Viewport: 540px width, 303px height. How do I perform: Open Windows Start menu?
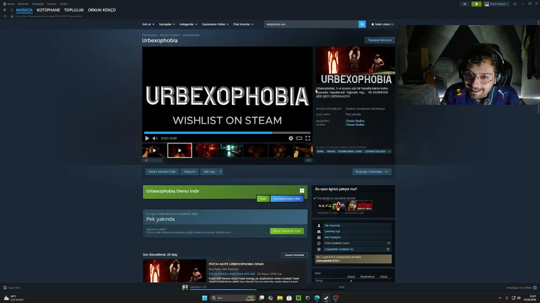tap(205, 298)
